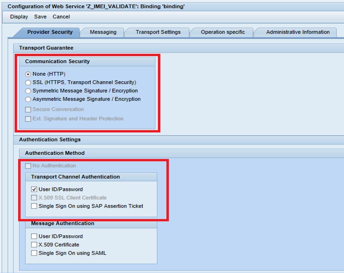Switch to the Messaging tab
The width and height of the screenshot is (344, 273).
(103, 32)
